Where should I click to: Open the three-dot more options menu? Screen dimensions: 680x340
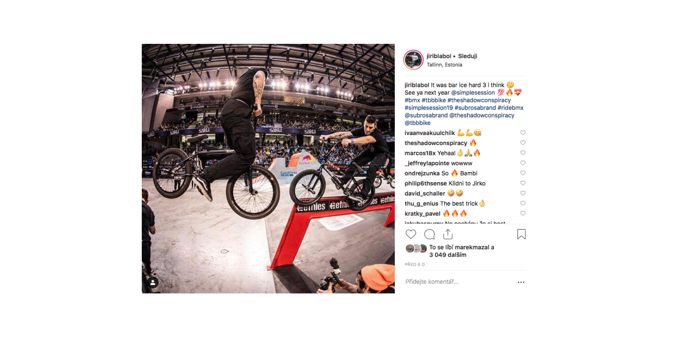pos(521,282)
